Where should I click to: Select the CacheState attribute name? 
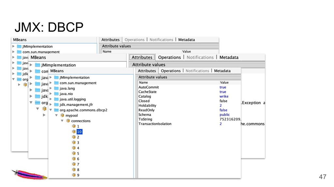[147, 92]
